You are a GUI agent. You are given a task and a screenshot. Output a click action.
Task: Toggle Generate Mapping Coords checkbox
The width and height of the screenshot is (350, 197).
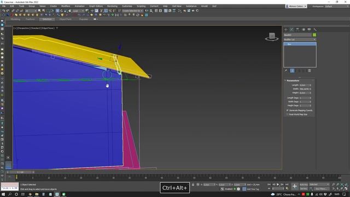288,111
